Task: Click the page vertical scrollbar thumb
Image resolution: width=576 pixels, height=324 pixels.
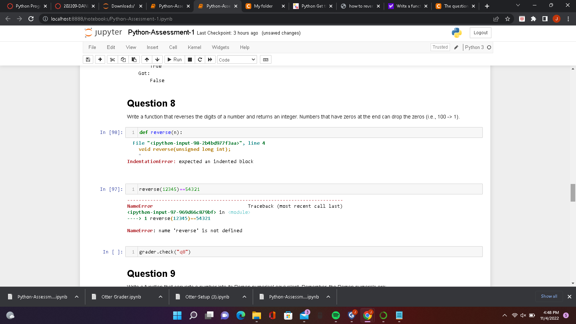Action: coord(573,193)
